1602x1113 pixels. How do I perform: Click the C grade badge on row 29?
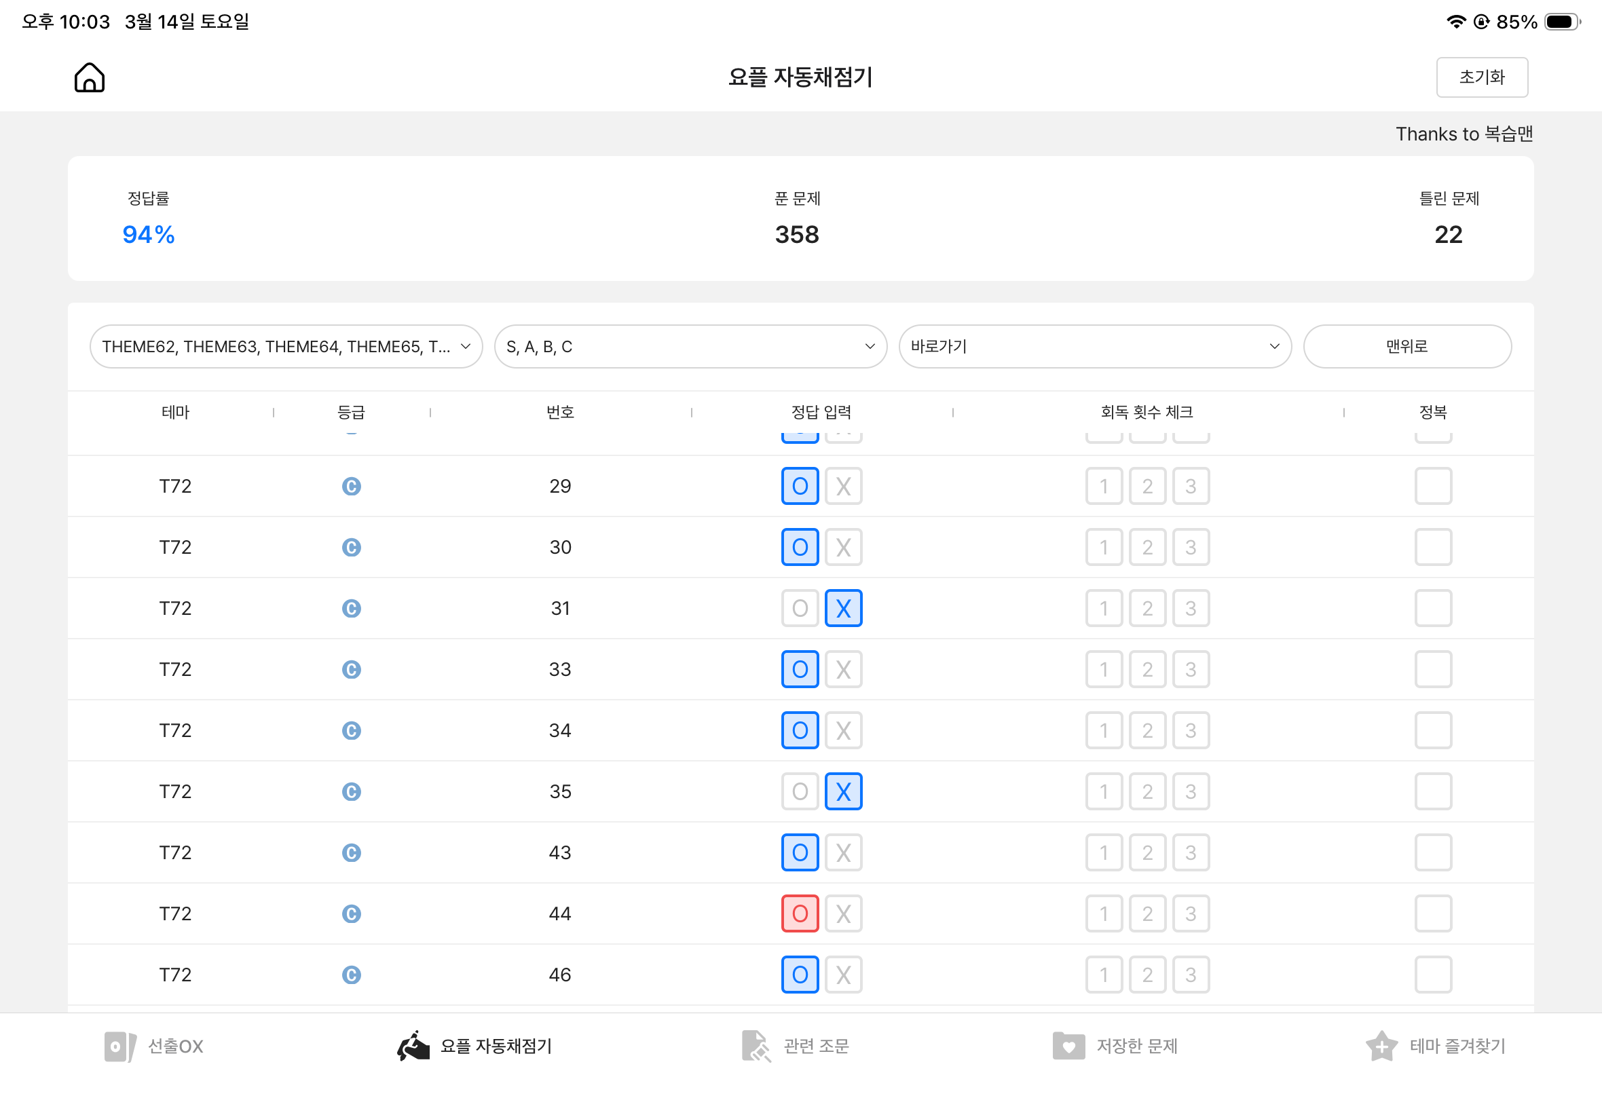[x=352, y=486]
